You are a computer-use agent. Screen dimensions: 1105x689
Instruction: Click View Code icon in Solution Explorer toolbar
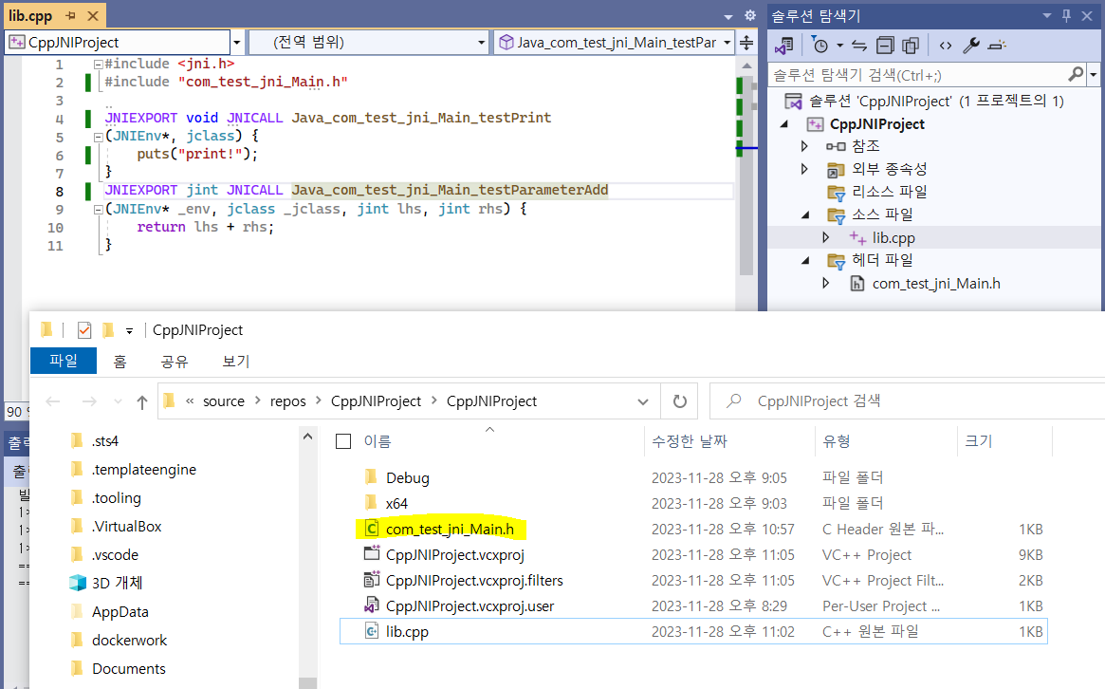pyautogui.click(x=946, y=46)
